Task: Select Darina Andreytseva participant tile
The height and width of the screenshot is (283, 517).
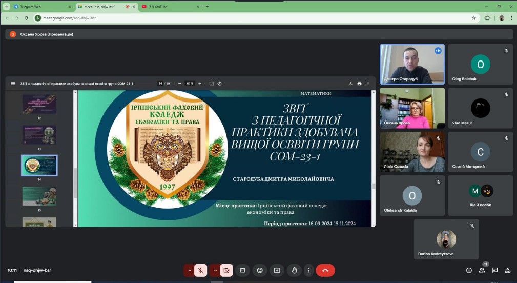Action: [446, 239]
